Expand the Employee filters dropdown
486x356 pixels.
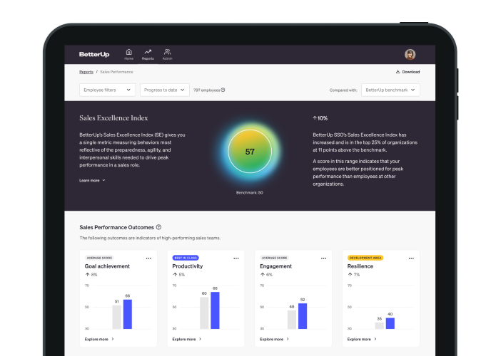[107, 90]
